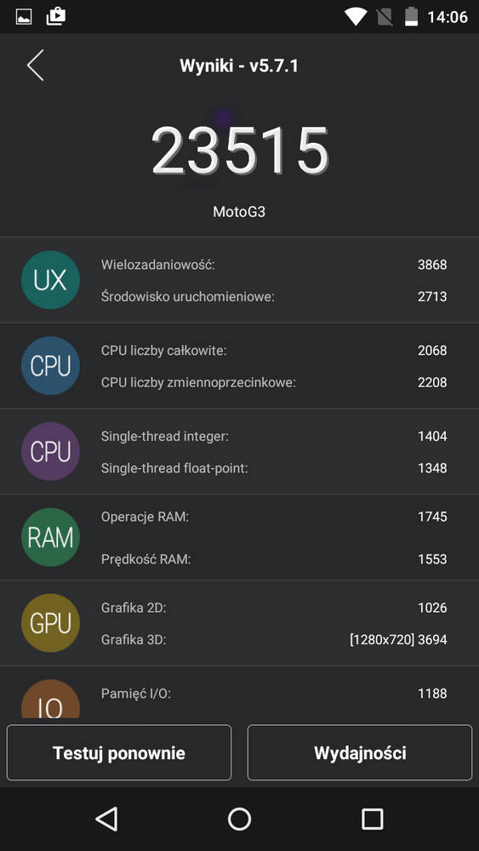Tap the purple CPU single-thread icon
The height and width of the screenshot is (851, 479).
point(50,452)
